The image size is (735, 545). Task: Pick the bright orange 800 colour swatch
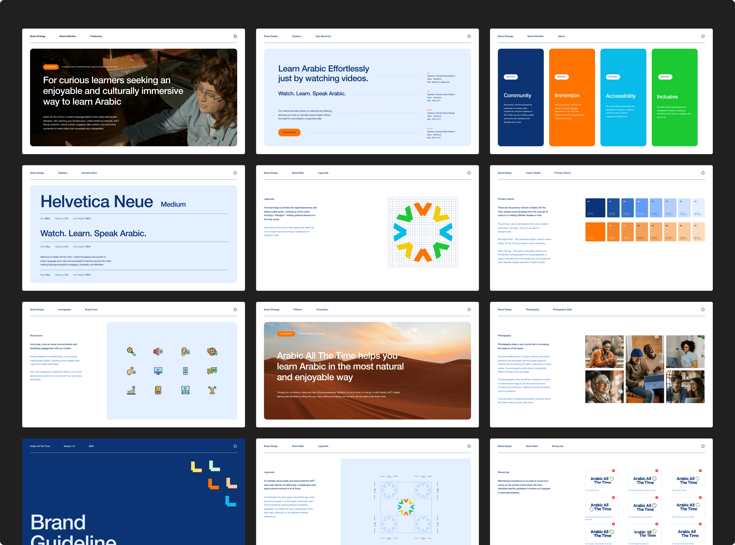click(595, 232)
